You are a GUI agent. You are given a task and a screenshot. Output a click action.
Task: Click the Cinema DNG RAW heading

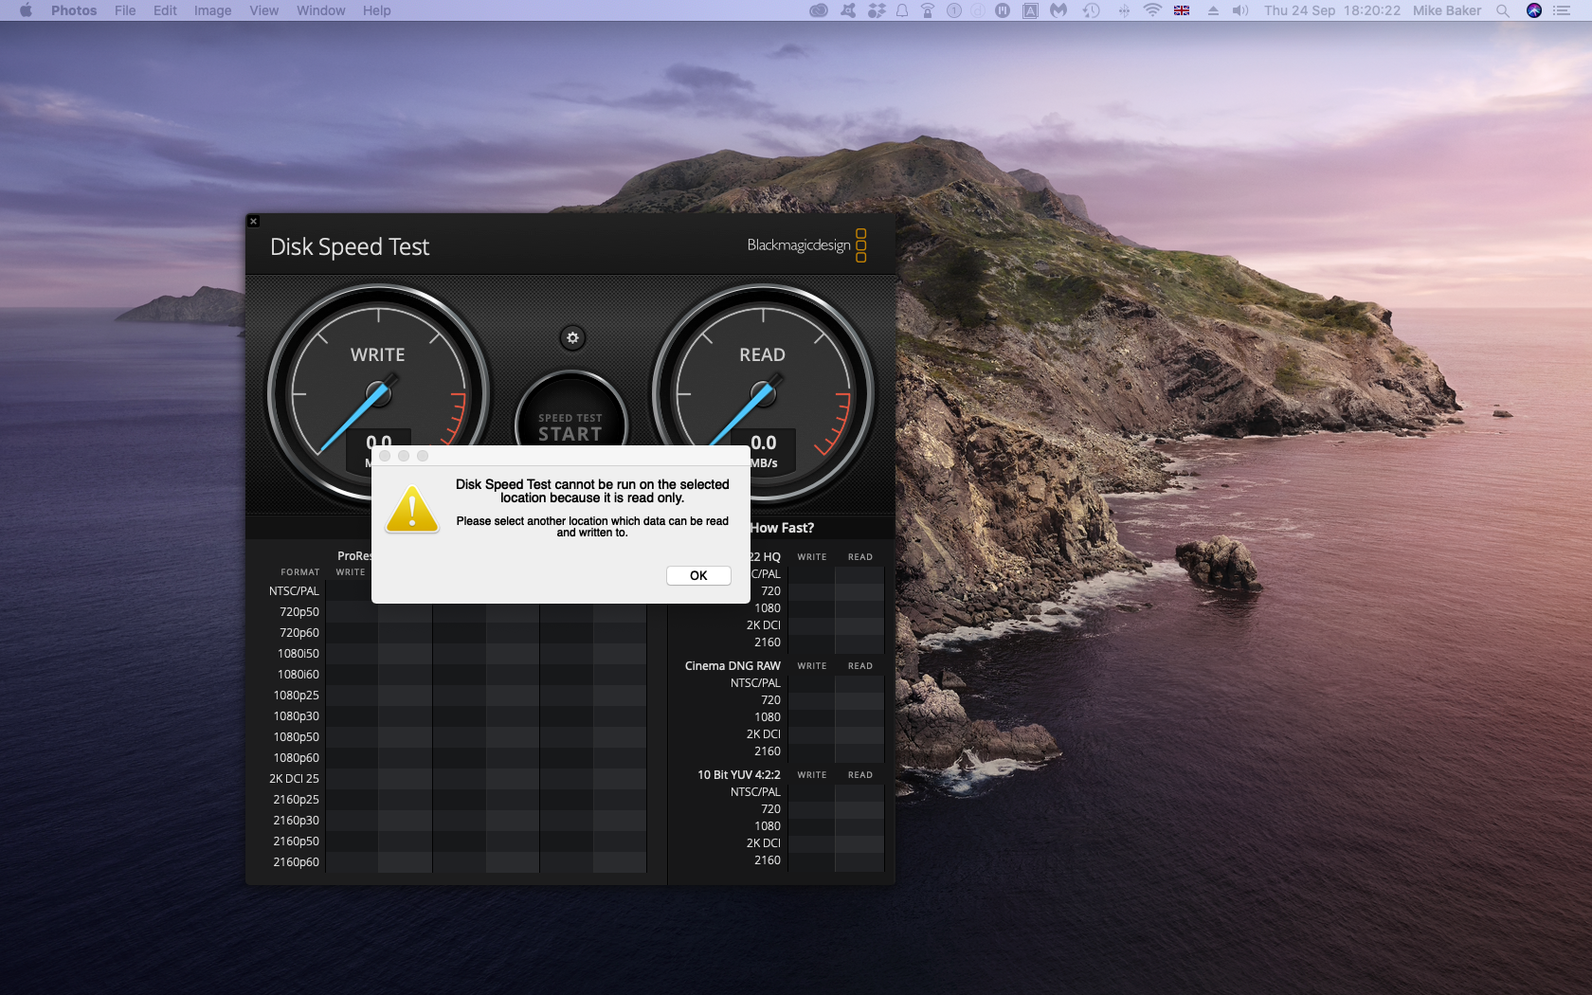click(733, 666)
